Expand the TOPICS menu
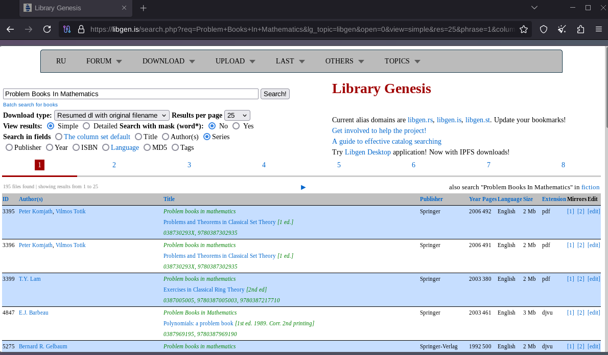Viewport: 608px width, 355px height. point(402,61)
